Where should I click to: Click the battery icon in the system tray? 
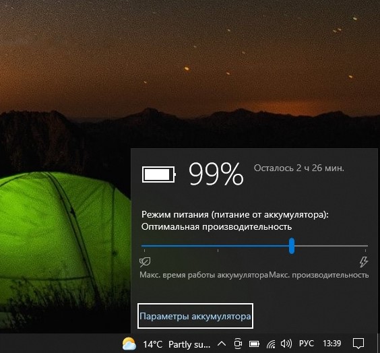pyautogui.click(x=254, y=344)
